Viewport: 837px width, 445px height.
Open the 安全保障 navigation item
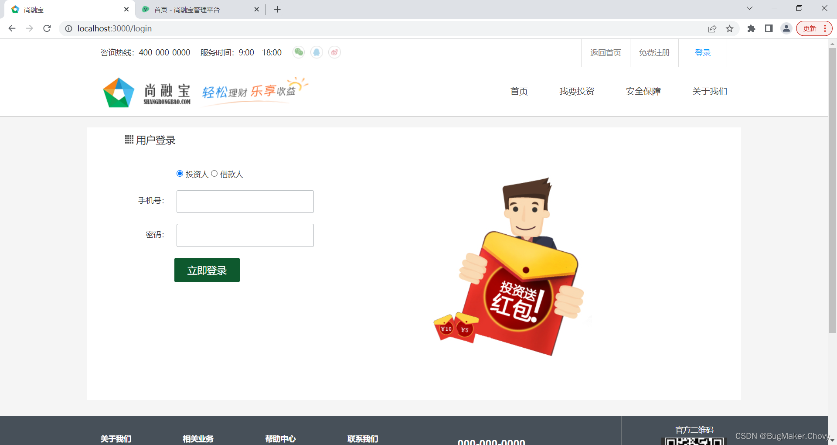pyautogui.click(x=643, y=91)
